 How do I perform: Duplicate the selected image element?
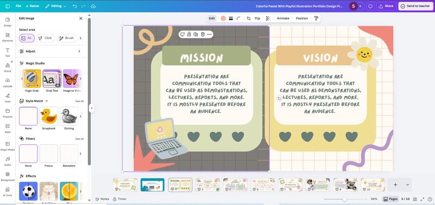coord(196,34)
